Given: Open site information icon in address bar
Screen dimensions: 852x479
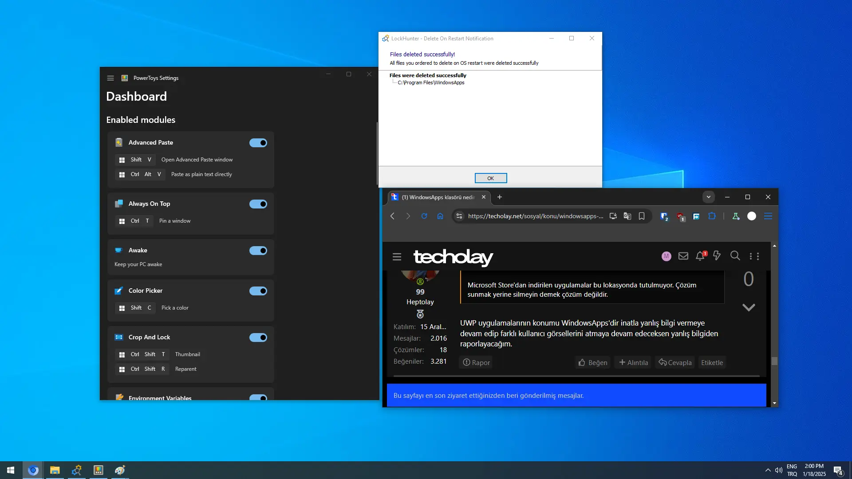Looking at the screenshot, I should point(459,216).
